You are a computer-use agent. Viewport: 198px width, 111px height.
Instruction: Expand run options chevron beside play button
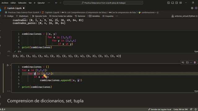10,65
